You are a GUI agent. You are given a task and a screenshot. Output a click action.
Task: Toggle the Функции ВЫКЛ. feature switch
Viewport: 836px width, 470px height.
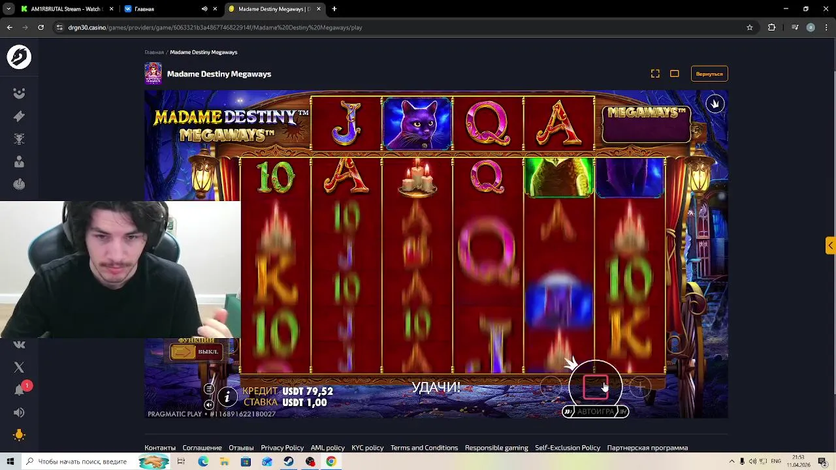pyautogui.click(x=196, y=351)
